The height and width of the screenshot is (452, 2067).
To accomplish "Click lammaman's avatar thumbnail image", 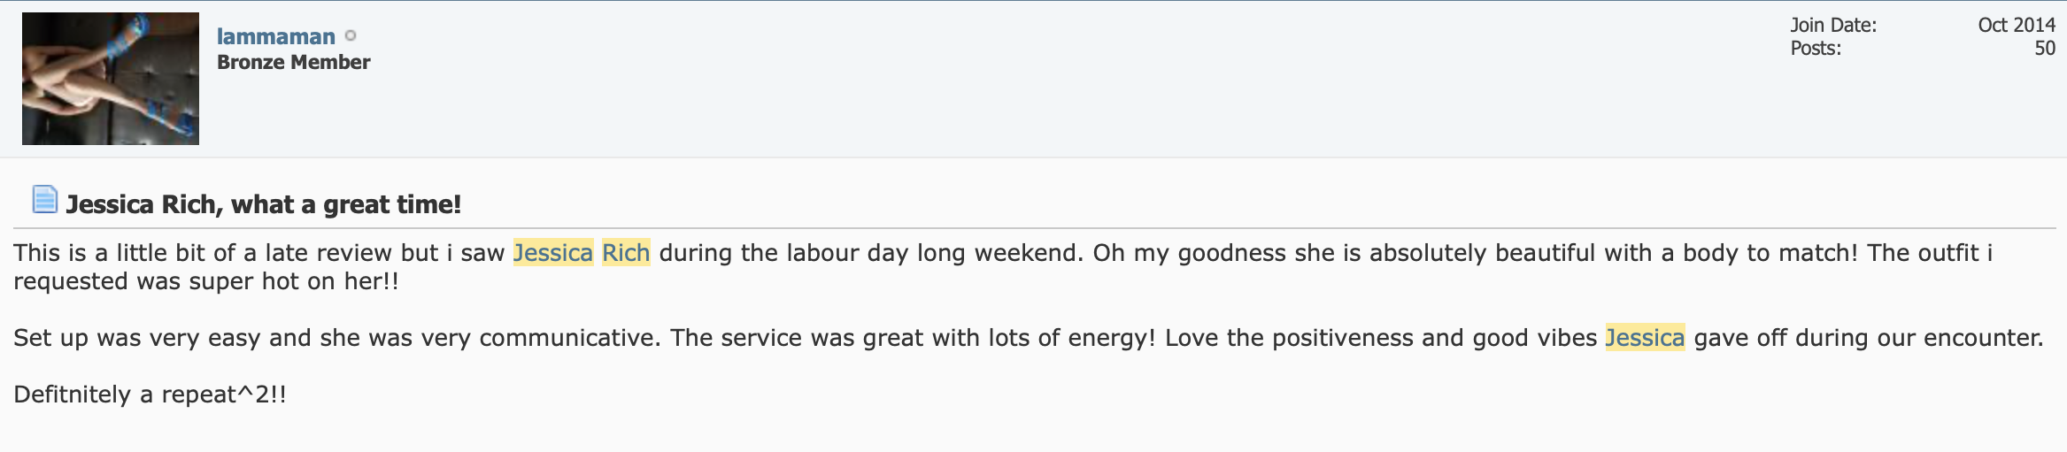I will click(111, 79).
